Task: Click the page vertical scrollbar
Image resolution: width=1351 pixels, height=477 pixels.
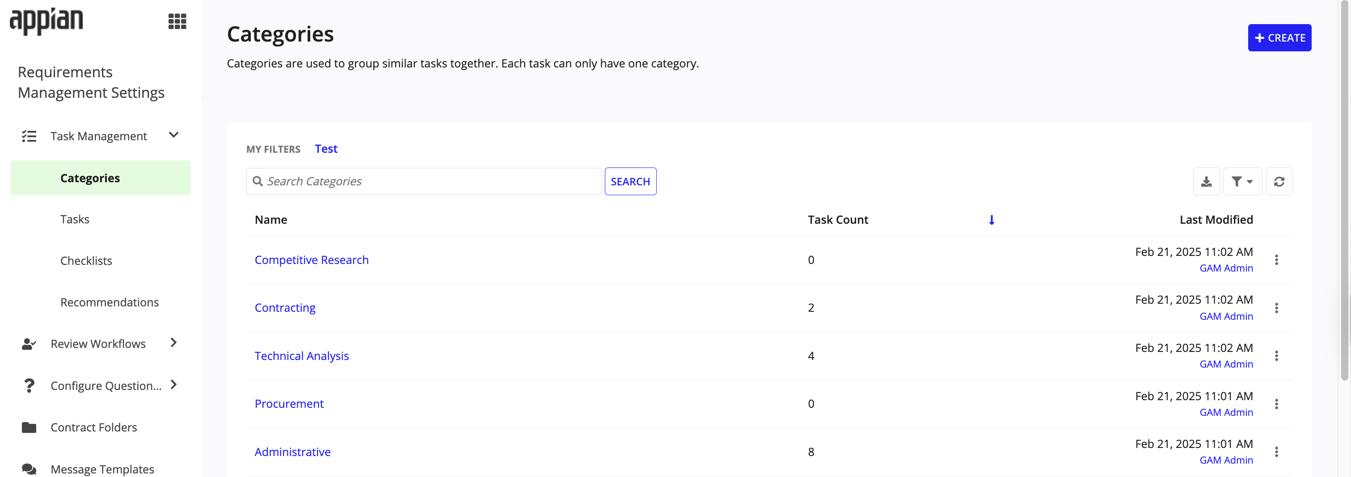Action: click(1344, 191)
